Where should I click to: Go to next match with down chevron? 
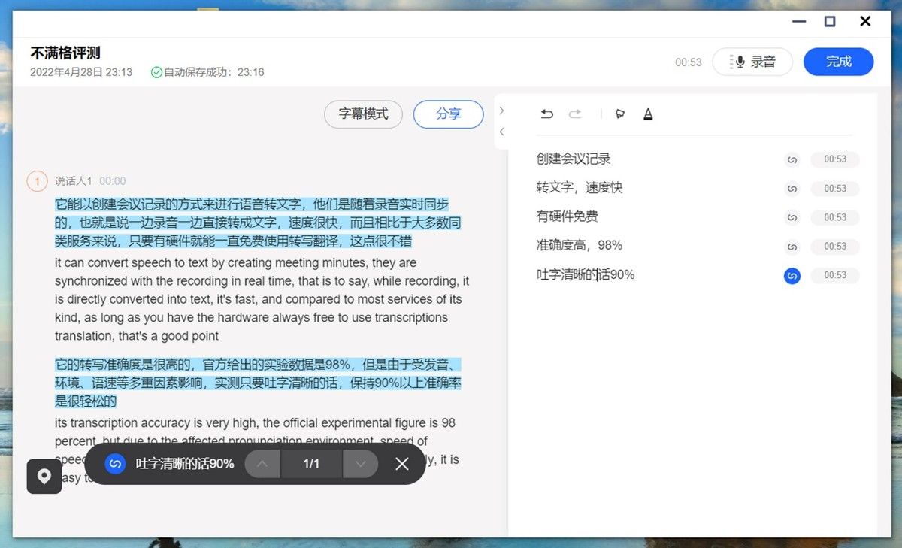(x=360, y=464)
